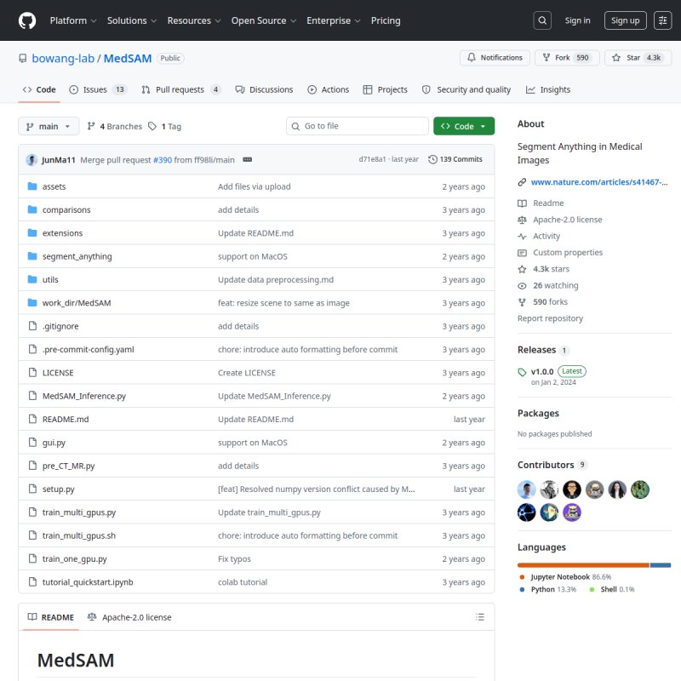The height and width of the screenshot is (681, 681).
Task: Open the Projects tab
Action: (386, 89)
